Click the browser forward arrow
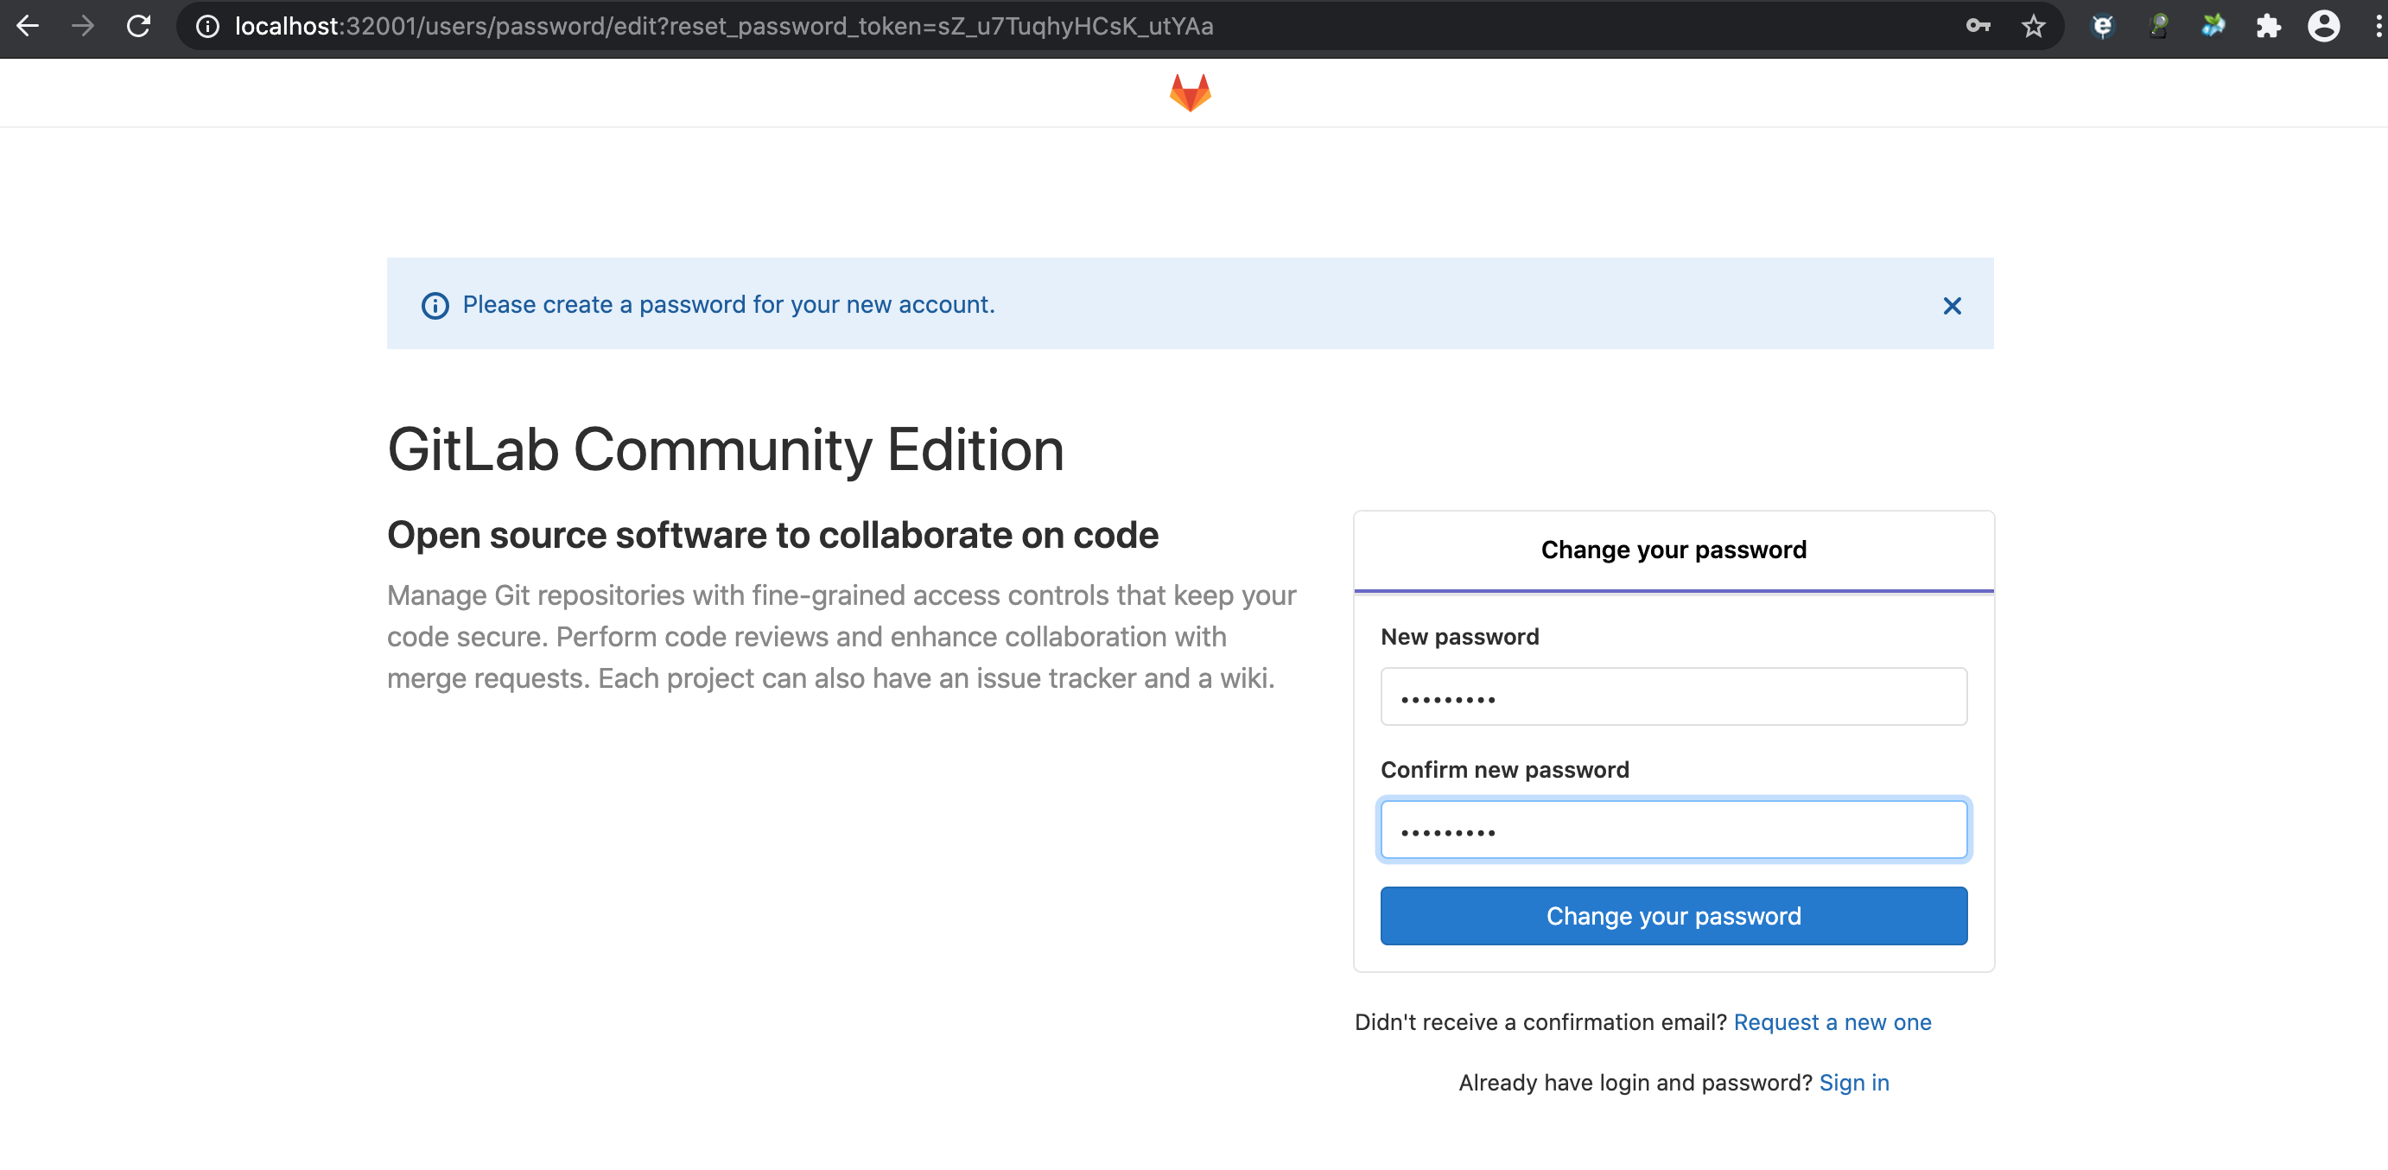Viewport: 2388px width, 1170px height. coord(82,26)
